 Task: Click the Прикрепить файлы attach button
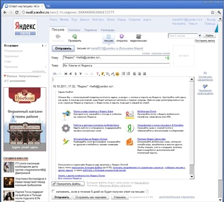click(x=68, y=184)
